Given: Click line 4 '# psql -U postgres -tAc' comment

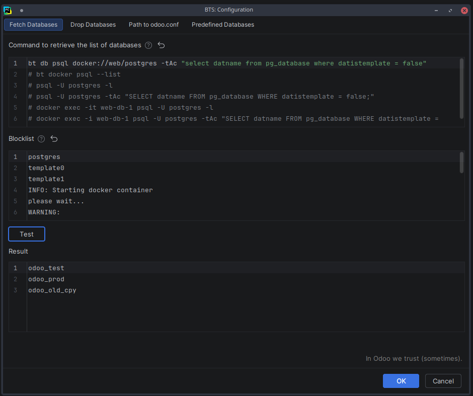Looking at the screenshot, I should tap(201, 97).
